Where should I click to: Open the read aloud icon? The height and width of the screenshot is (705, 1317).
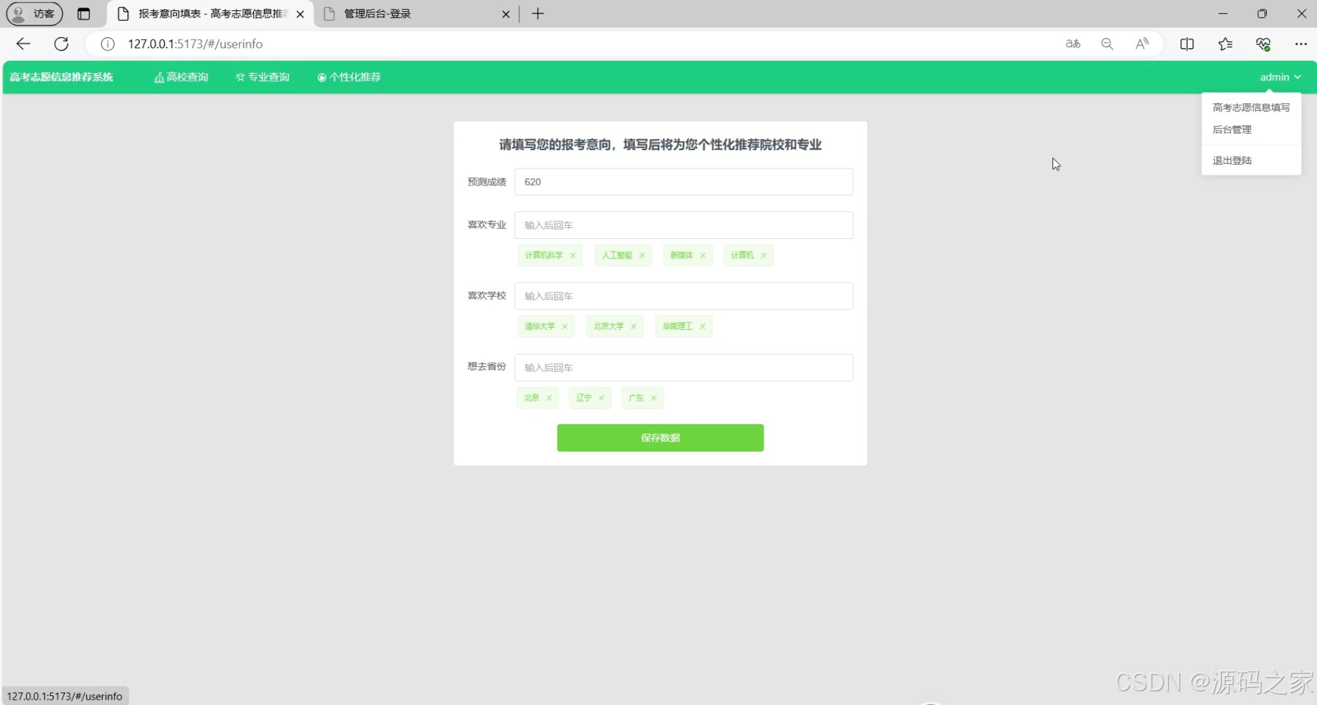click(1141, 44)
